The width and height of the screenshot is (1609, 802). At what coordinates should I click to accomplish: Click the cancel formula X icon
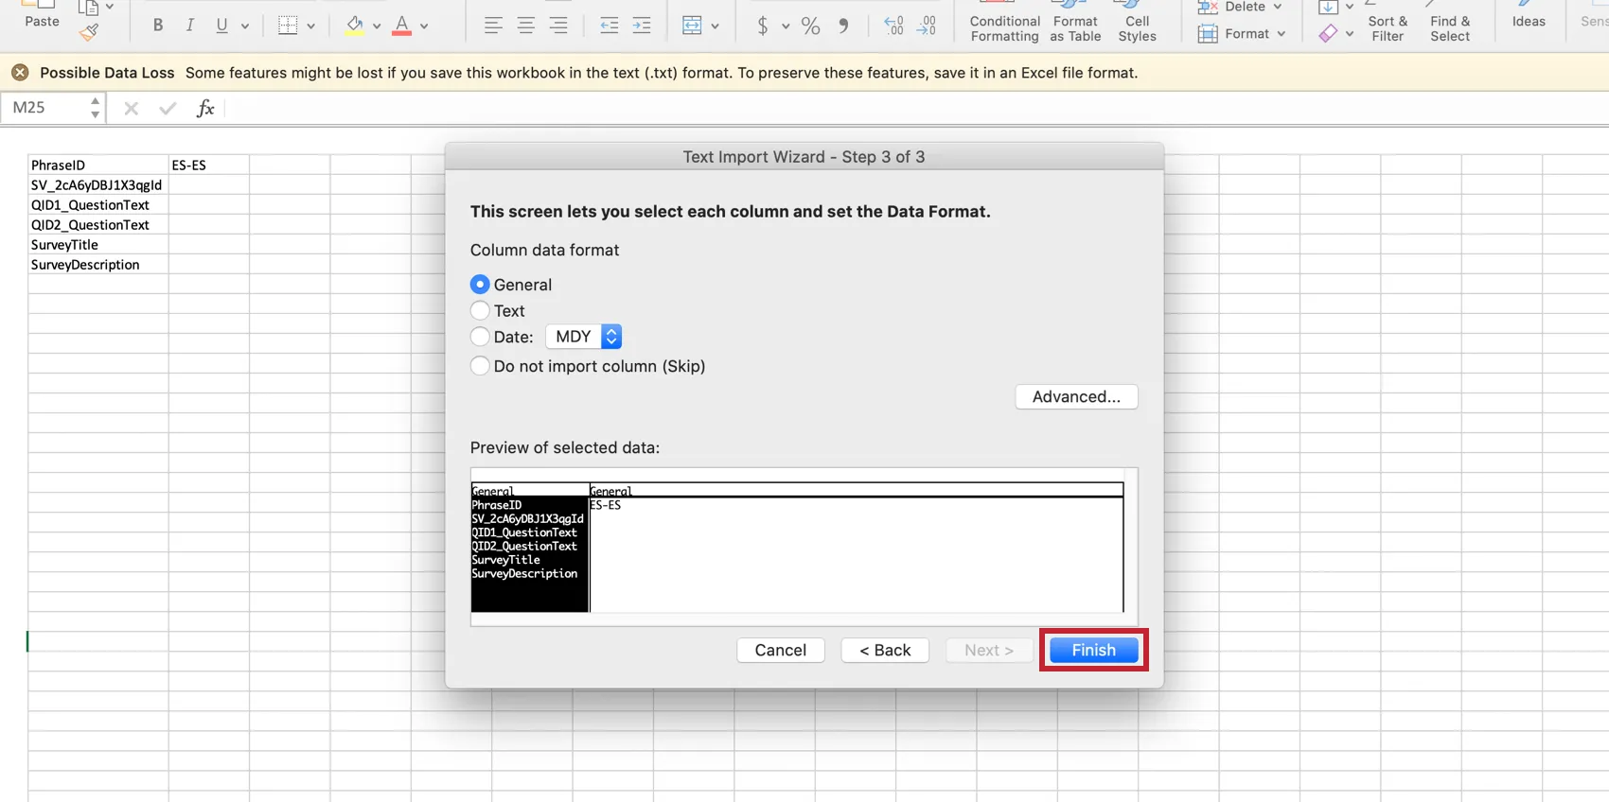(131, 109)
